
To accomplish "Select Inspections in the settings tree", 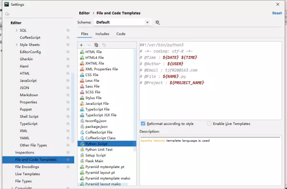I will pos(24,152).
